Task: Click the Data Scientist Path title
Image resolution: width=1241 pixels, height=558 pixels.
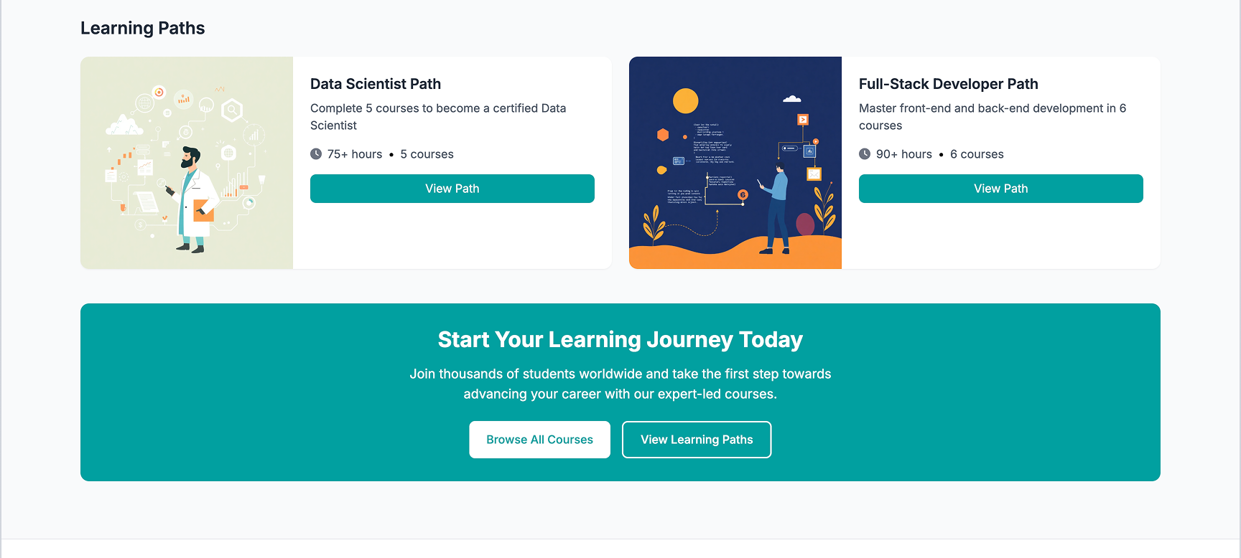Action: [376, 84]
